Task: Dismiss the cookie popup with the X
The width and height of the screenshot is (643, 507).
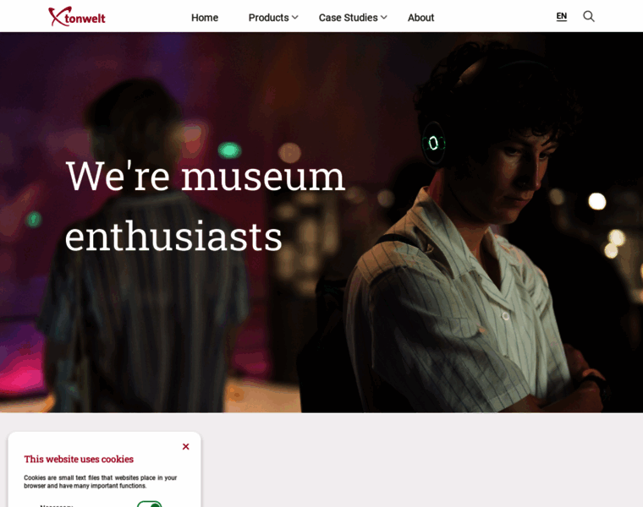Action: [x=186, y=446]
